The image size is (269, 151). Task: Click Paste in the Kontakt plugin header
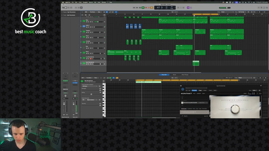tap(205, 90)
